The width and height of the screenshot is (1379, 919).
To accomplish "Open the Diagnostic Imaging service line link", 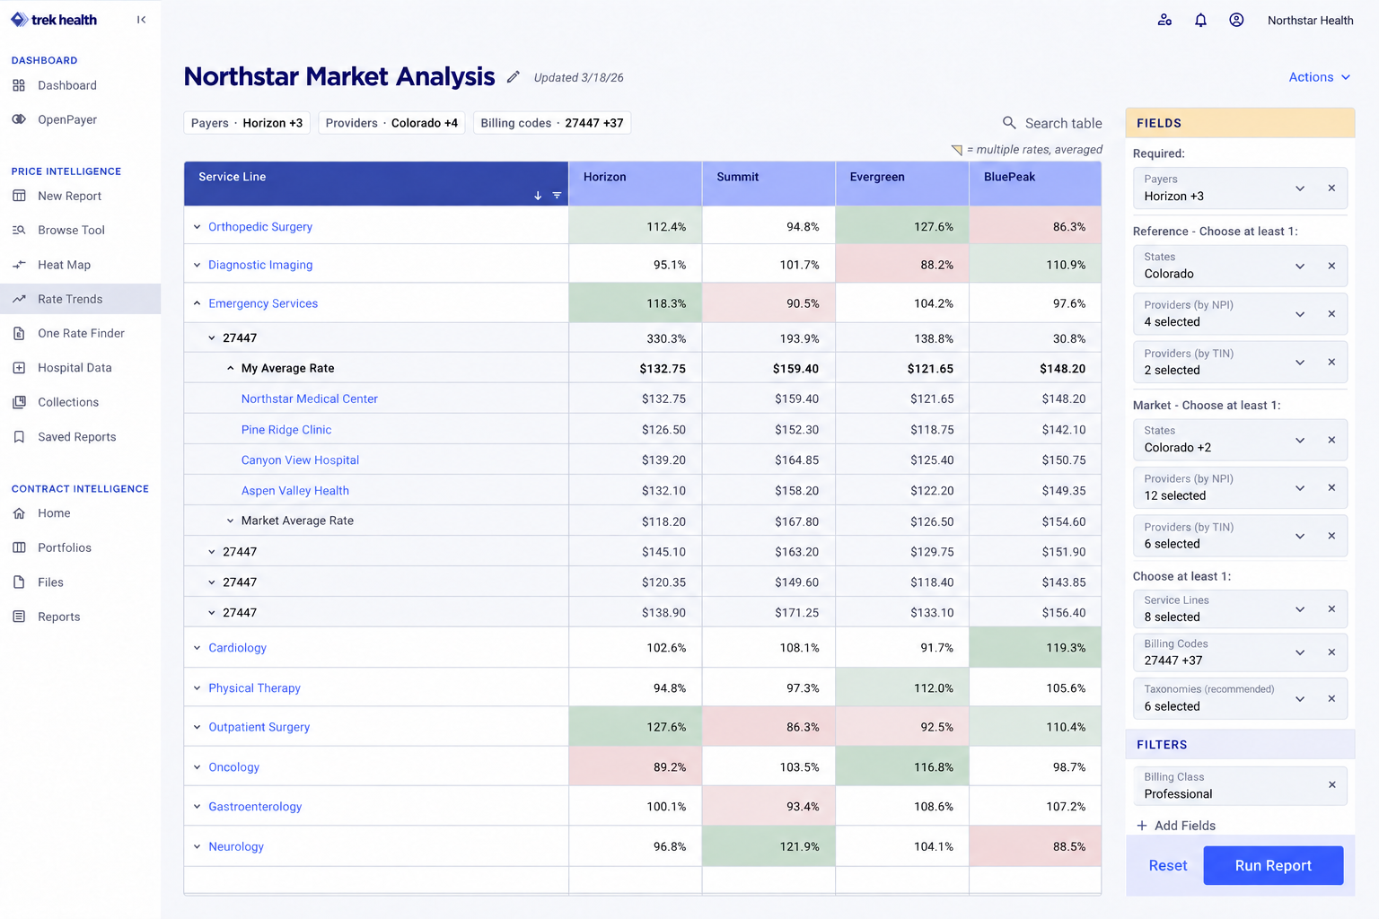I will tap(260, 265).
